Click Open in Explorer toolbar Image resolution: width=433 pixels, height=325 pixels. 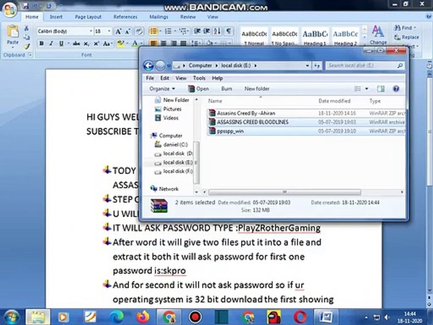(x=198, y=89)
